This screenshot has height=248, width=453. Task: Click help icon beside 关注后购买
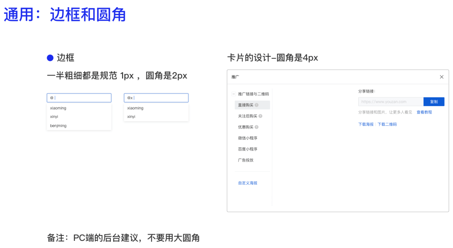coord(260,116)
